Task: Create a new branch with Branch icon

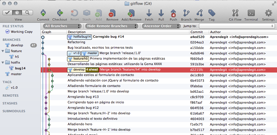Action: click(186, 13)
